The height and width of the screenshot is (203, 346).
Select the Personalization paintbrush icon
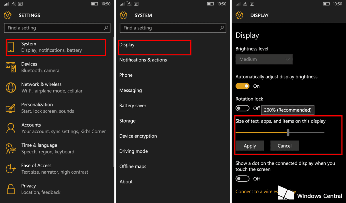tap(11, 108)
